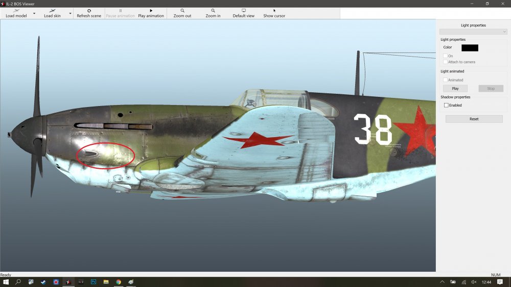Zoom in on the model
Image resolution: width=511 pixels, height=287 pixels.
(x=213, y=13)
